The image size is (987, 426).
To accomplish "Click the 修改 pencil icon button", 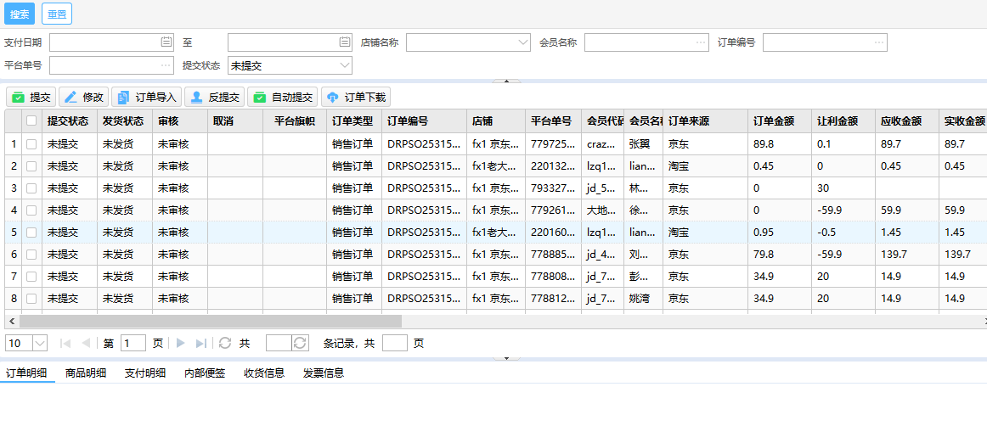I will [84, 98].
